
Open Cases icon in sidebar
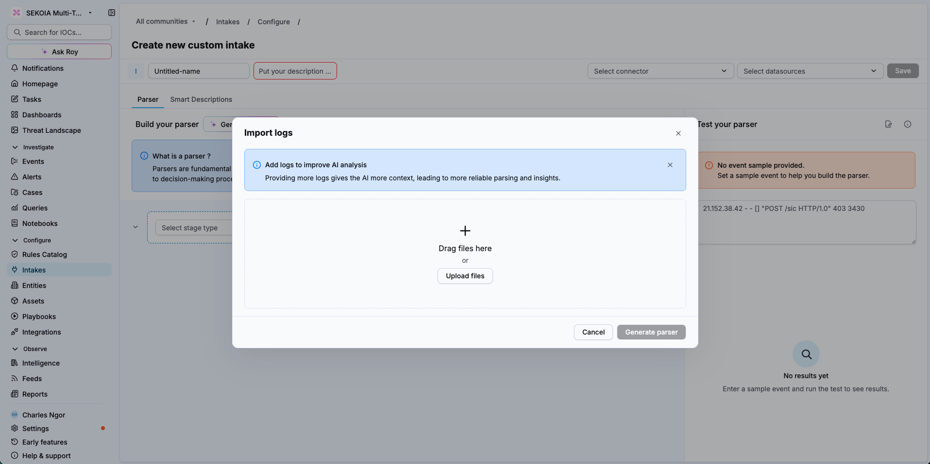click(x=15, y=192)
